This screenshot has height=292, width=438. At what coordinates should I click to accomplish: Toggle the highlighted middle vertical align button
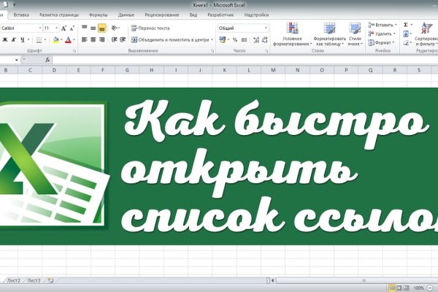(x=101, y=28)
